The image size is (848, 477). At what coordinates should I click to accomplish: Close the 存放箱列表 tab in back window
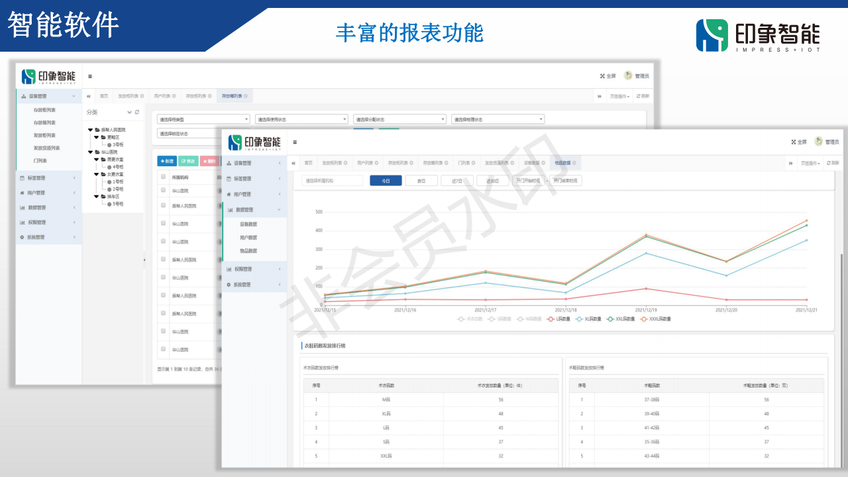(x=246, y=96)
